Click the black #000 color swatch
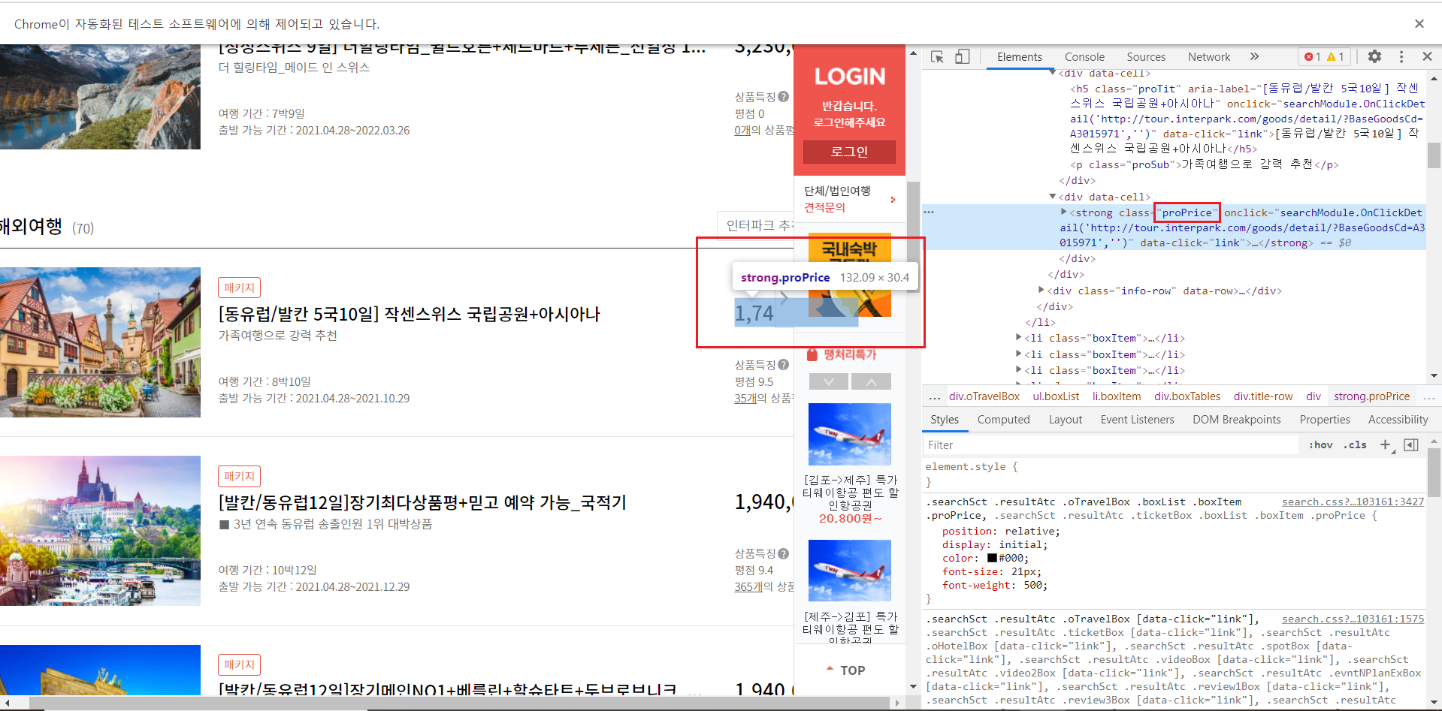1442x711 pixels. point(992,558)
